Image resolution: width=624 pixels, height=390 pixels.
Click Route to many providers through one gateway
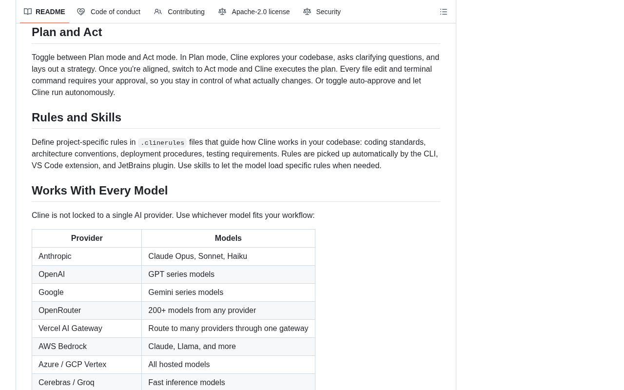[228, 329]
